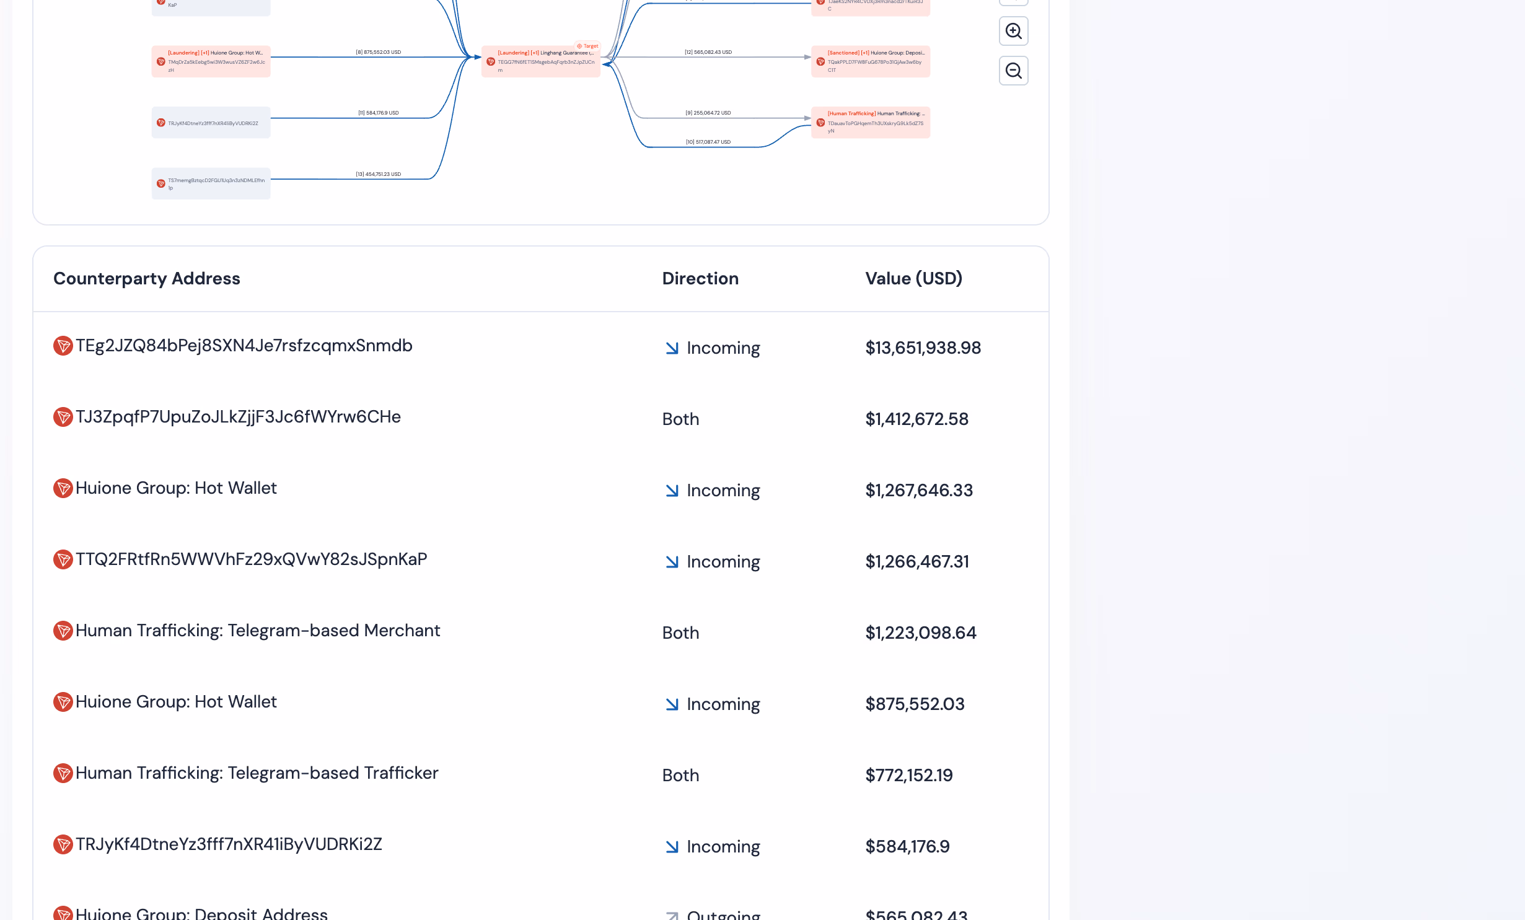Click Incoming arrow icon in $13,651,938.98 row
Image resolution: width=1525 pixels, height=920 pixels.
[672, 348]
